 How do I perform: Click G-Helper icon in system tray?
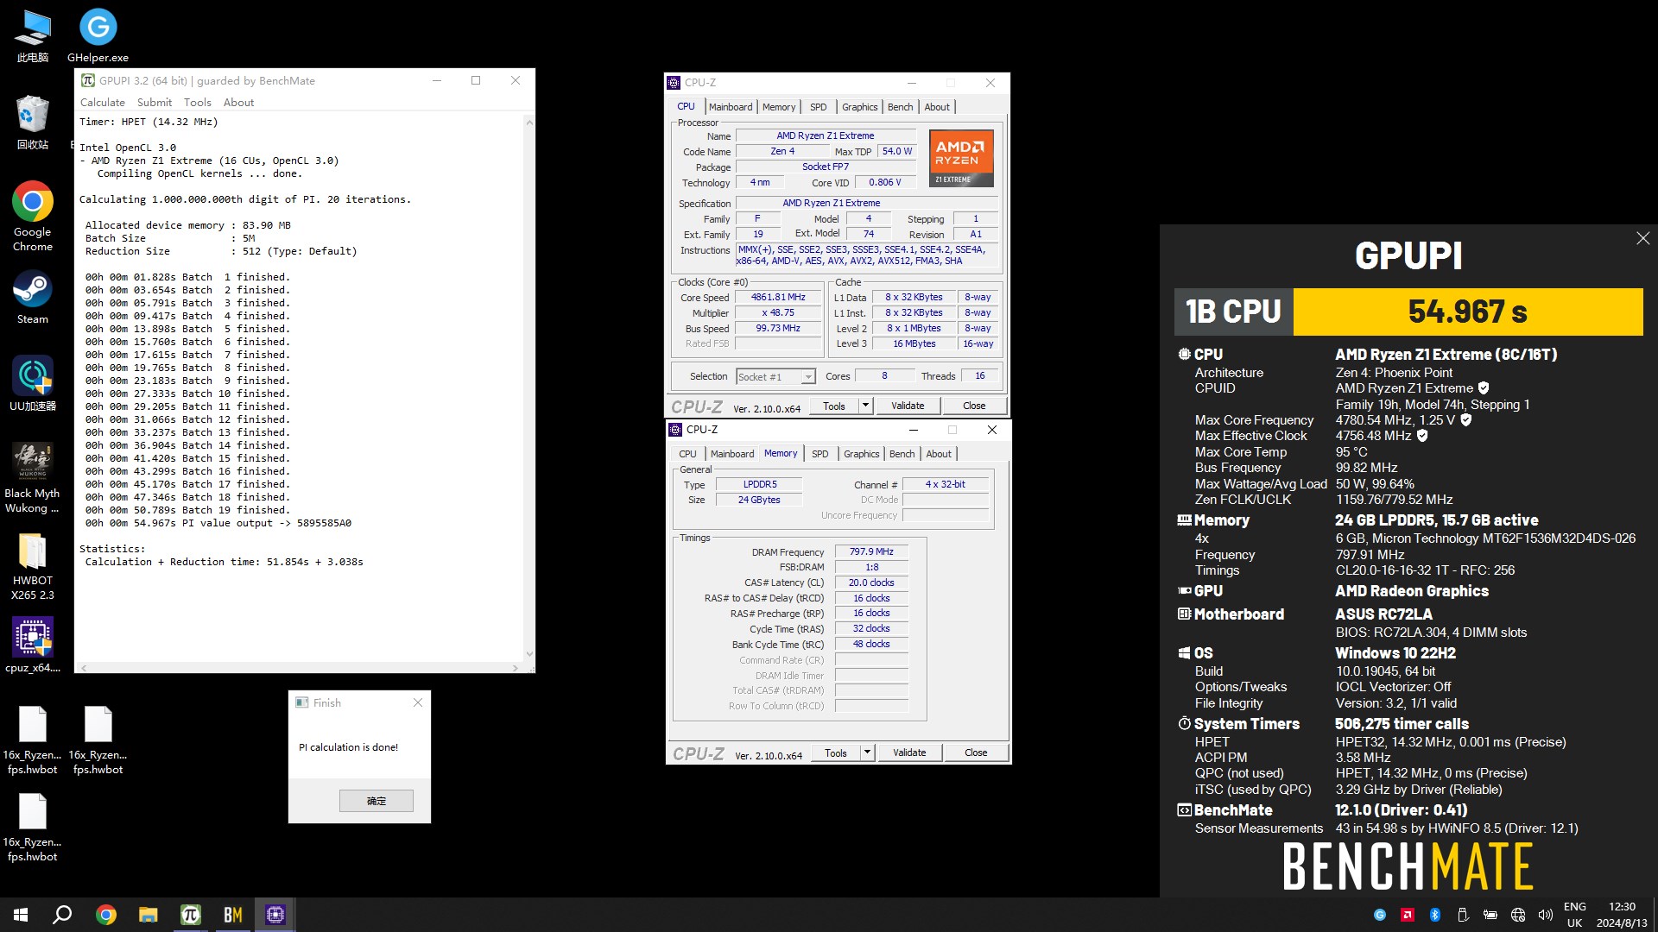pyautogui.click(x=1380, y=915)
